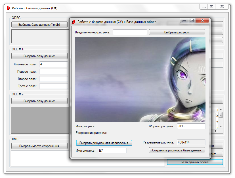Click the red app icon in the main window title bar

pyautogui.click(x=8, y=8)
